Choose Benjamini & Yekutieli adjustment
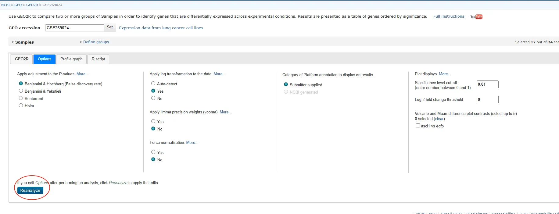This screenshot has height=214, width=559. click(21, 91)
